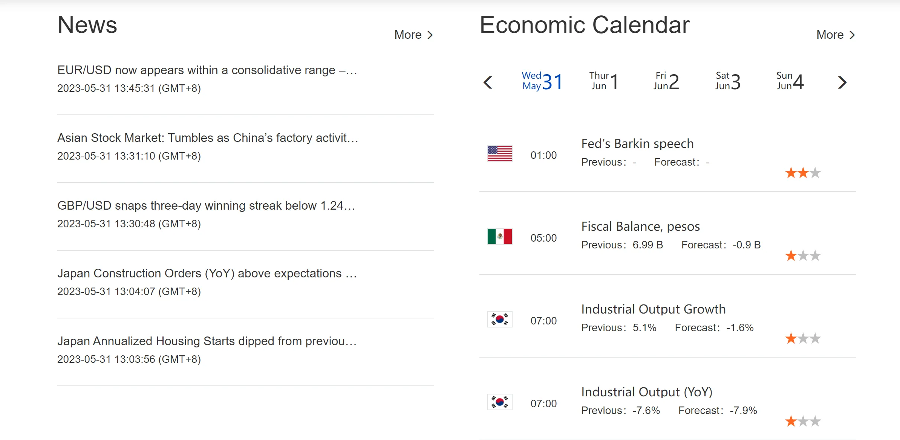The width and height of the screenshot is (900, 440).
Task: Click timestamp 2023-05-31 13:30:48 (GMT+8)
Action: click(129, 224)
